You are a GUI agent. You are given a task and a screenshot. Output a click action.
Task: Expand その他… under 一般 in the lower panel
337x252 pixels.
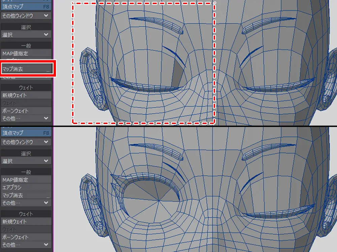coord(26,203)
